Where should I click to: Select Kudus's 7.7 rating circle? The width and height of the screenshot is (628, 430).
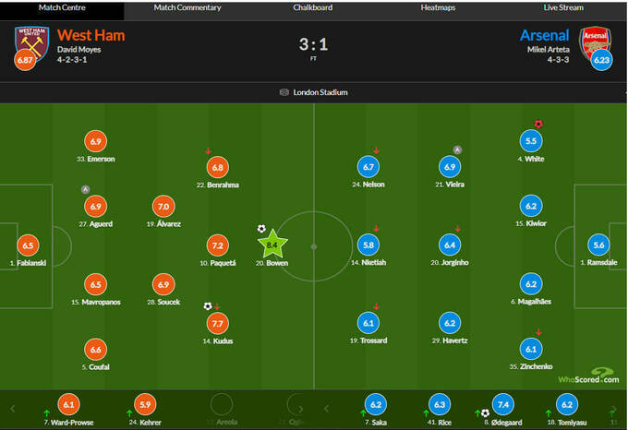pos(218,324)
